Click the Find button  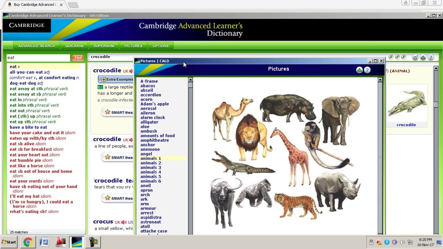pos(78,57)
